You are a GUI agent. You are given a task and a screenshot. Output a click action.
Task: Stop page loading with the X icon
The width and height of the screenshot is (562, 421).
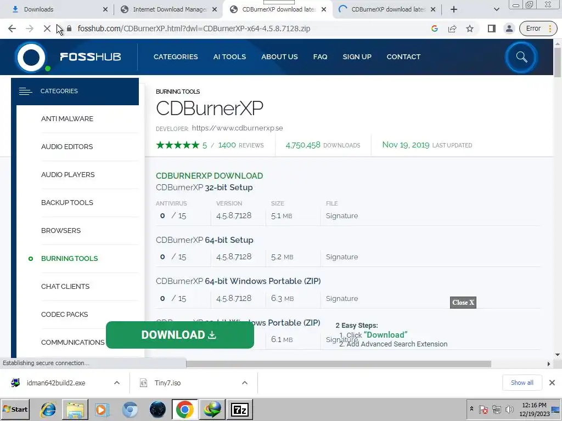pyautogui.click(x=47, y=29)
